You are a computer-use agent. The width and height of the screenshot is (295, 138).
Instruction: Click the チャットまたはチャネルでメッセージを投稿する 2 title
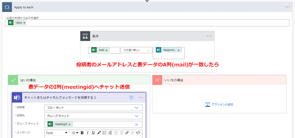[60, 98]
